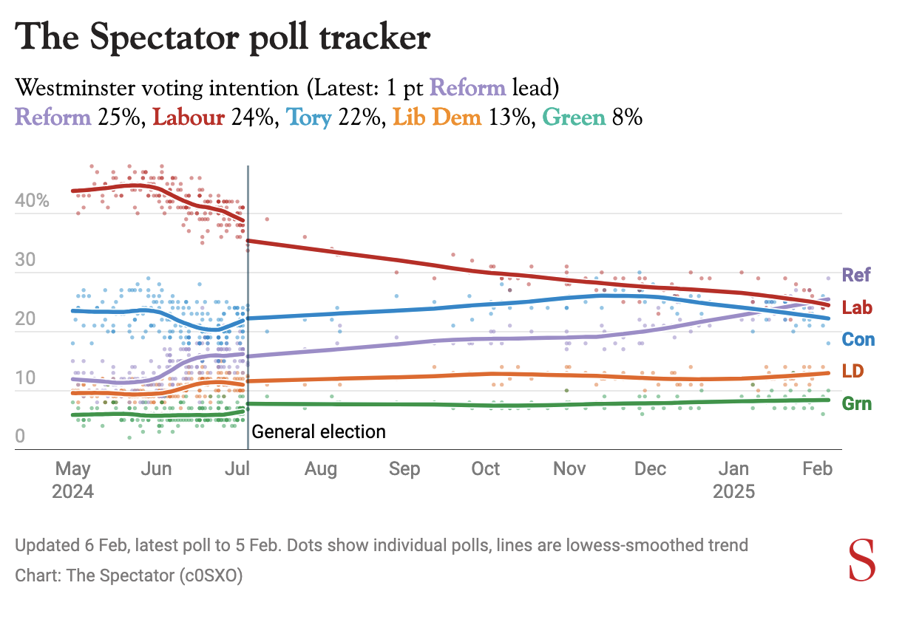Click the 'Updated 6 Feb' footnote text

tap(381, 546)
